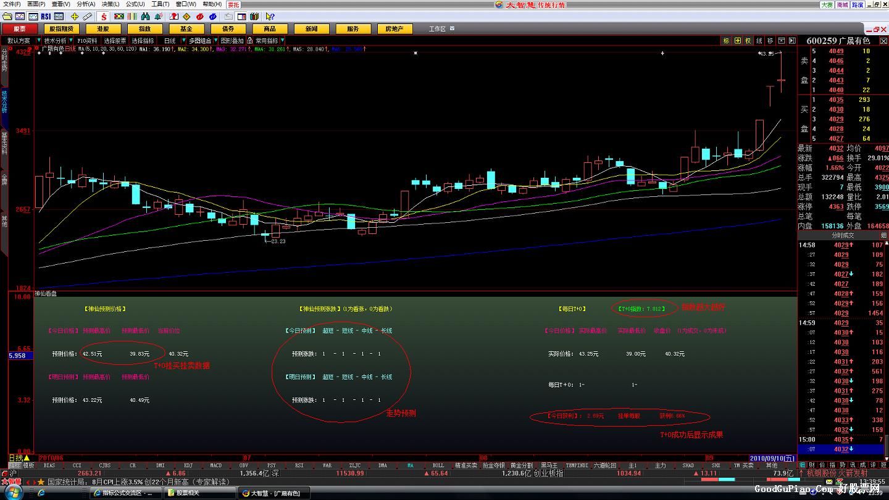Click the blue circle toolbar icon
This screenshot has height=500, width=889.
coord(213,17)
